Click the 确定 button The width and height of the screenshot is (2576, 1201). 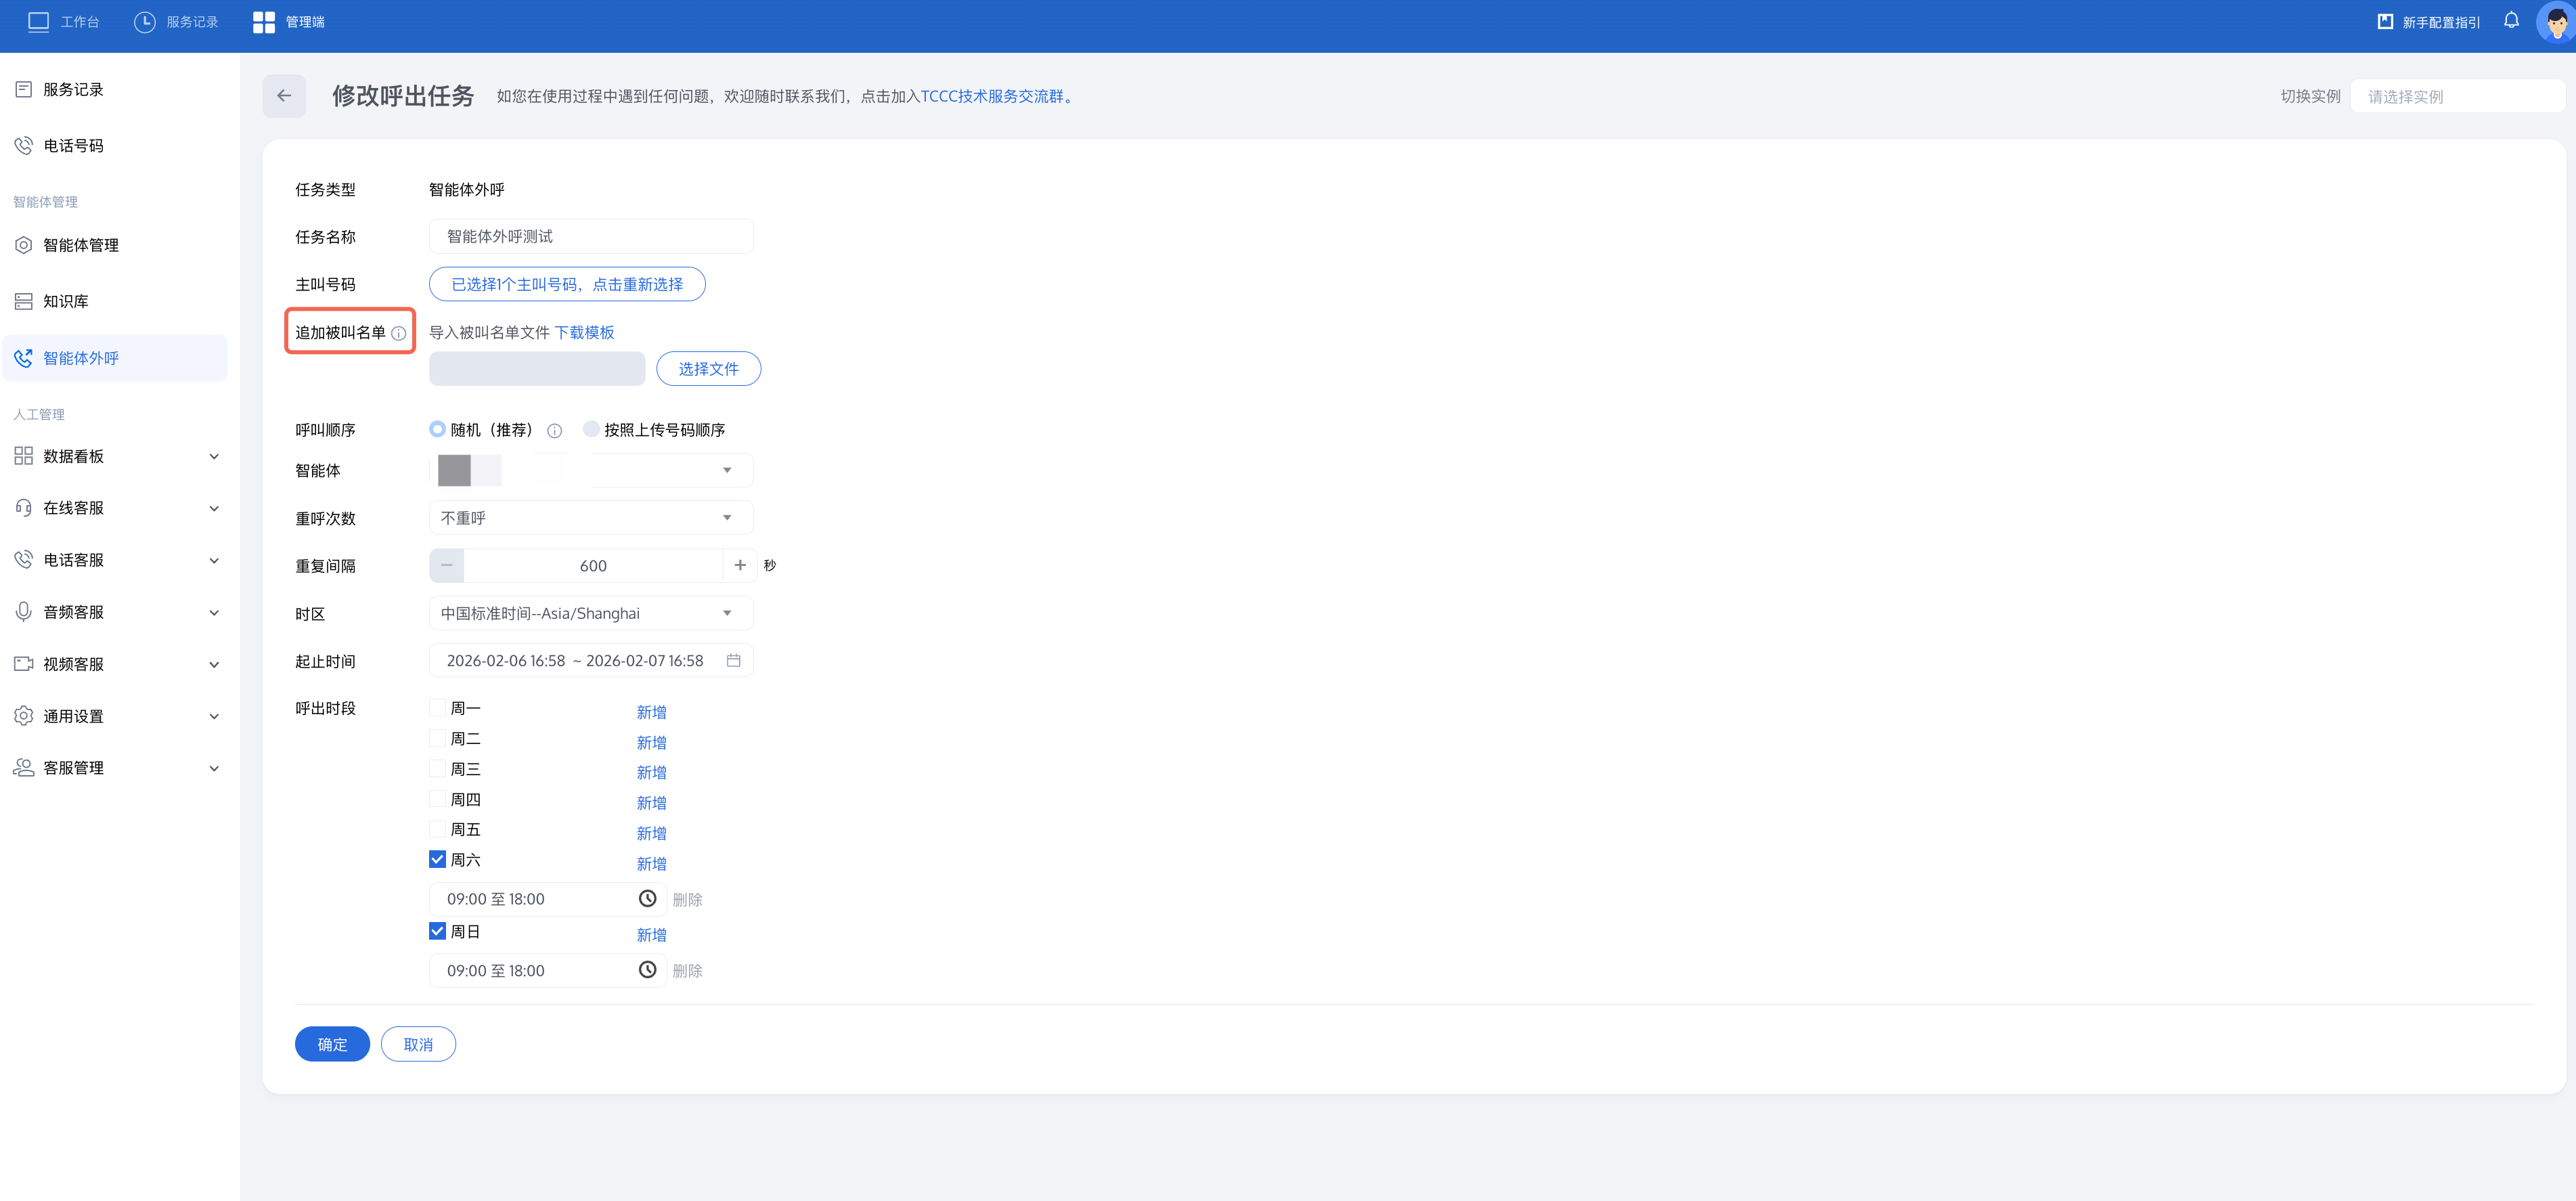tap(332, 1044)
